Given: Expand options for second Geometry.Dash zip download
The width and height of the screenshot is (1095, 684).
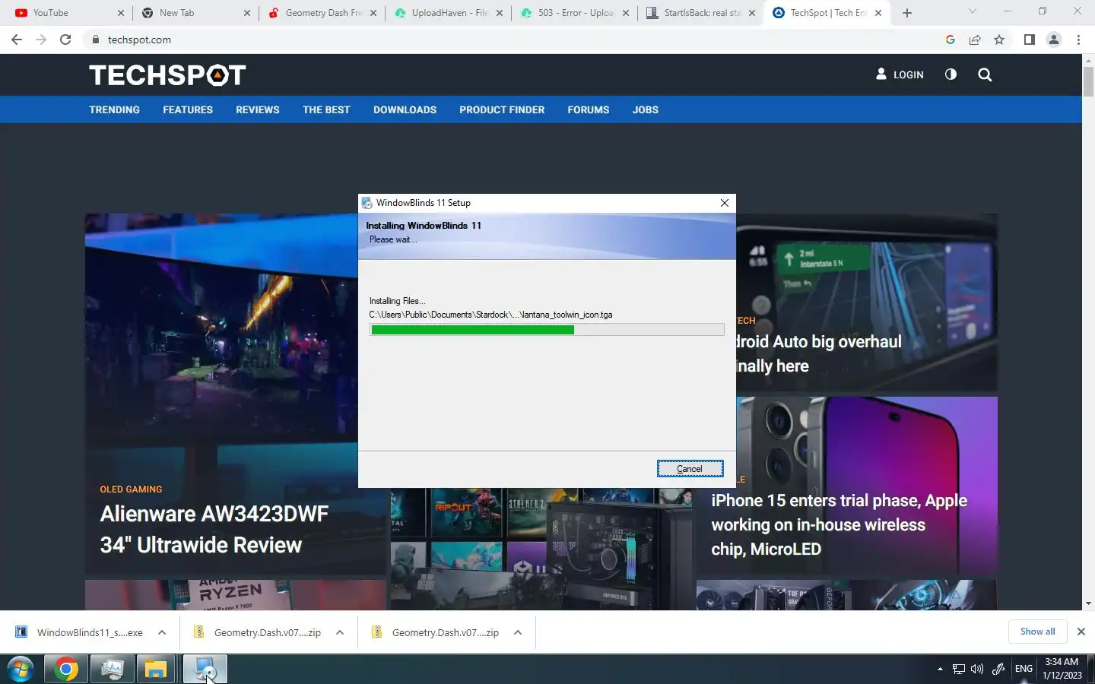Looking at the screenshot, I should (518, 632).
